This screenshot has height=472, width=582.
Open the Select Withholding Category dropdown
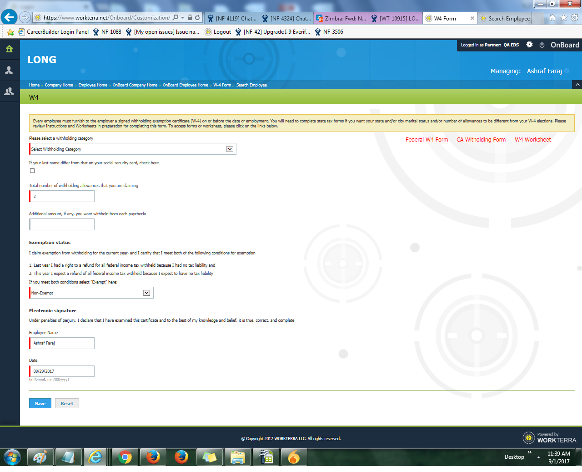(133, 149)
